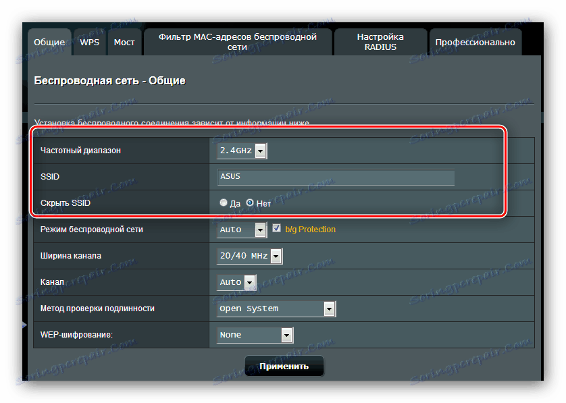Switch to Фильтр MAC-адресов беспроводной сети tab
The height and width of the screenshot is (403, 566).
click(x=238, y=41)
